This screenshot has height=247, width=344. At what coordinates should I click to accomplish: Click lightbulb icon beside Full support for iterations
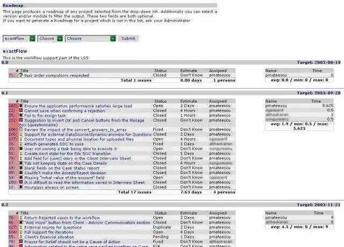click(x=21, y=232)
